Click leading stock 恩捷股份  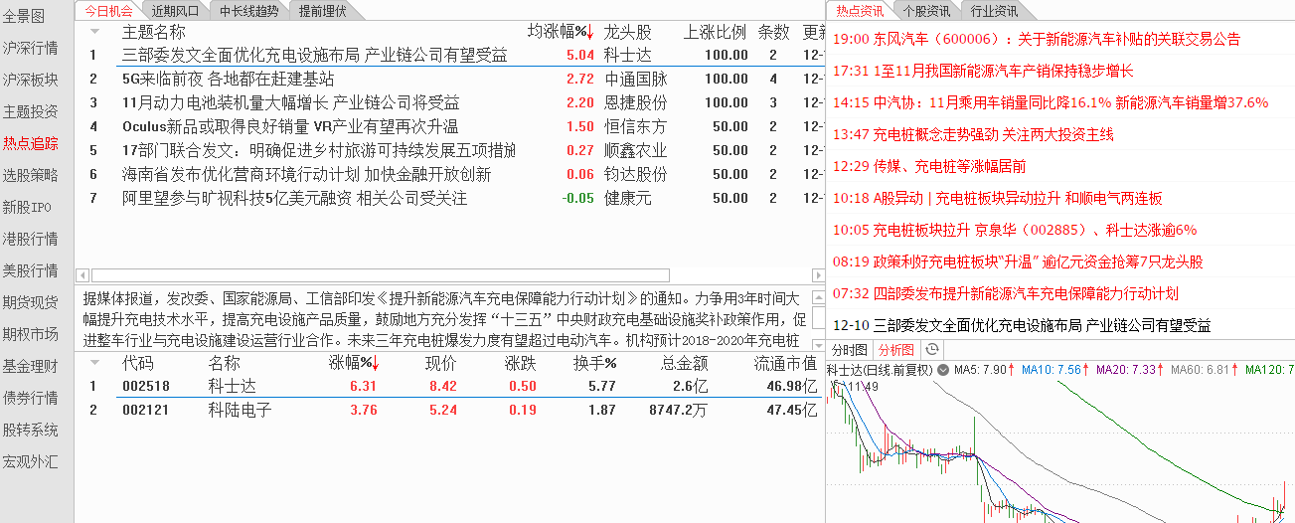(636, 102)
